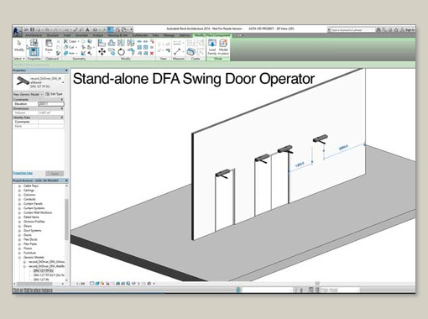The image size is (428, 319).
Task: Click the Cut geometry tool
Action: coord(70,47)
